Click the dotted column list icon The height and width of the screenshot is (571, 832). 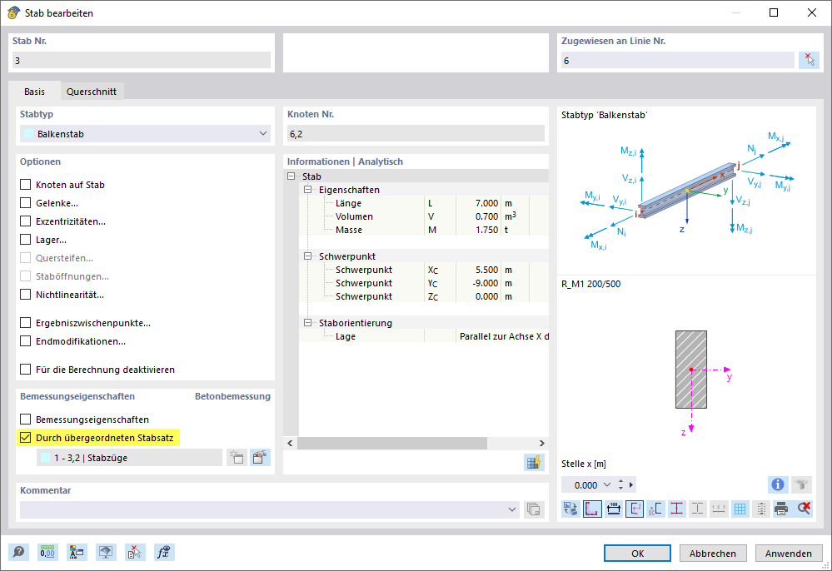coord(761,509)
